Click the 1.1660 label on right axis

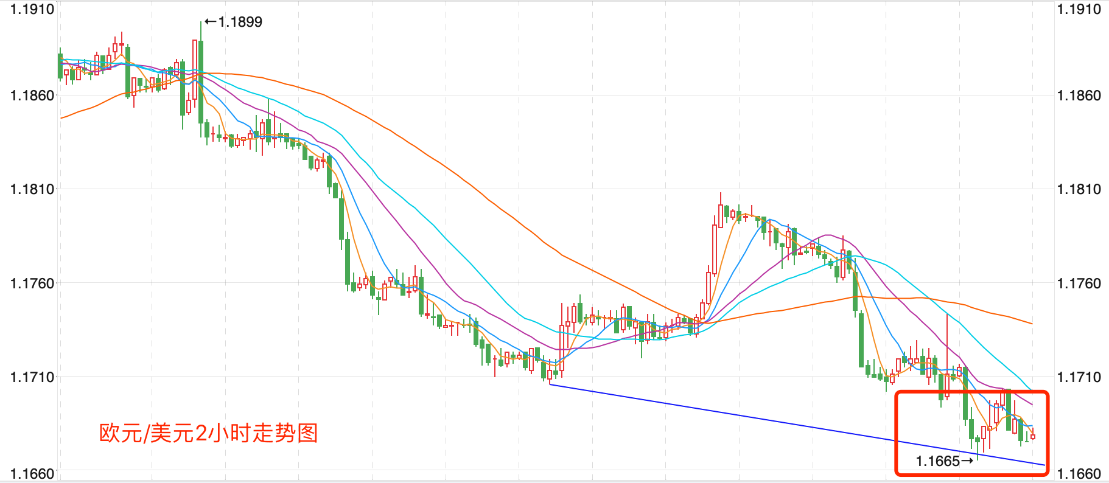1079,473
